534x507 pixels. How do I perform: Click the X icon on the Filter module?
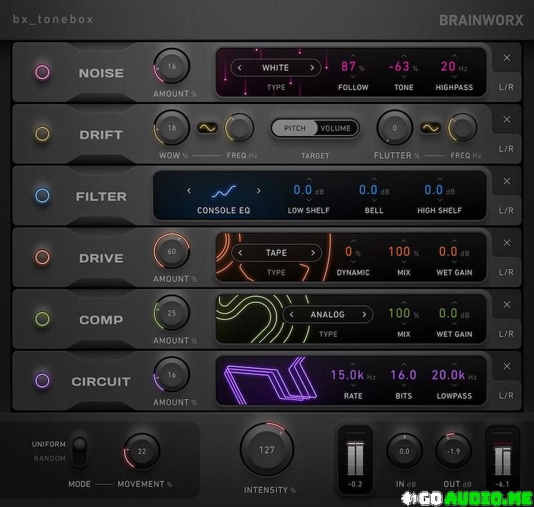pyautogui.click(x=507, y=181)
